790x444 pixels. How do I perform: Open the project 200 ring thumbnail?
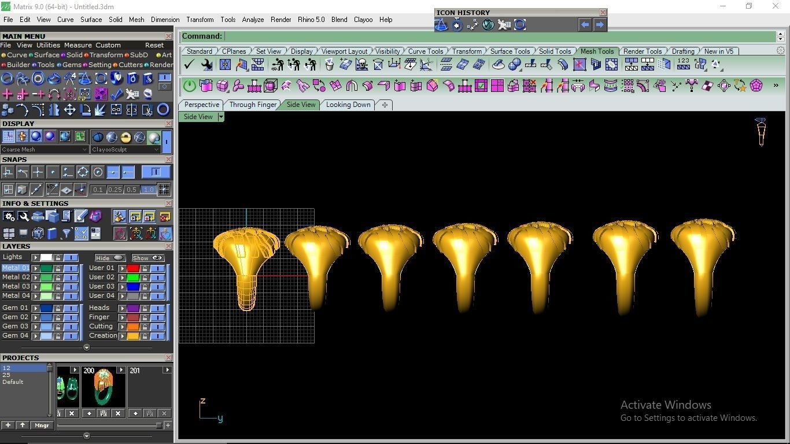(x=103, y=387)
